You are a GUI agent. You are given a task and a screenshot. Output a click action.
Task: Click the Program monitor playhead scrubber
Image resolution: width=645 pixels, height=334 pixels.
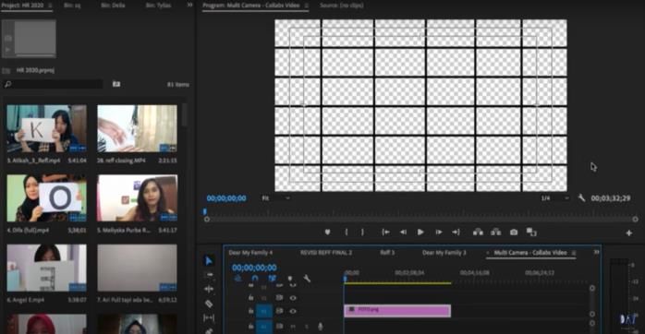[204, 212]
